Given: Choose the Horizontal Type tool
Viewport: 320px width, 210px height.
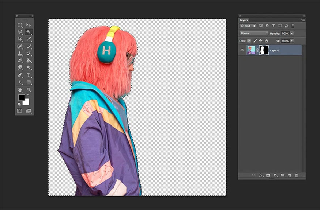Looking at the screenshot, I should click(x=29, y=75).
